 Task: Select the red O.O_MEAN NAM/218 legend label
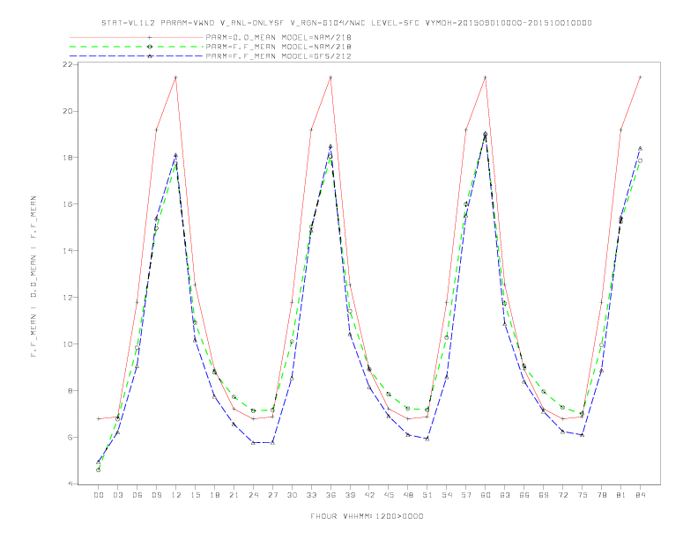point(278,37)
